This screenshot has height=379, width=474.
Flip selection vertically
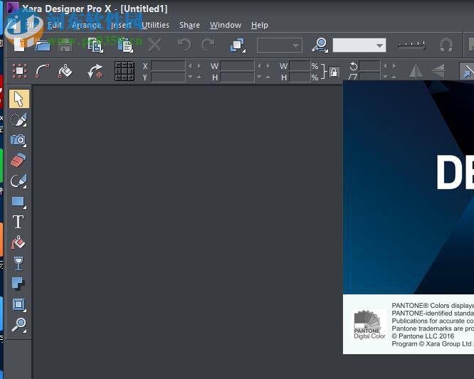(x=438, y=71)
